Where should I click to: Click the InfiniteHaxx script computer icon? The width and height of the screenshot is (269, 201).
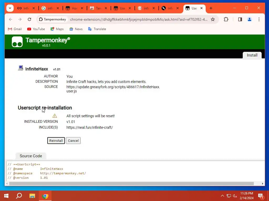coord(20,68)
